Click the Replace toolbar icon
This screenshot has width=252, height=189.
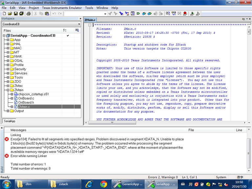127,14
